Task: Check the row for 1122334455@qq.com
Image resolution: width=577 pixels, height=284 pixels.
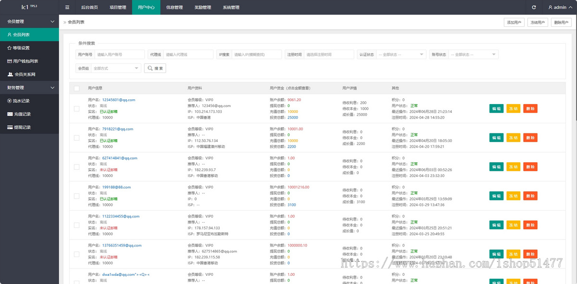Action: click(x=76, y=225)
